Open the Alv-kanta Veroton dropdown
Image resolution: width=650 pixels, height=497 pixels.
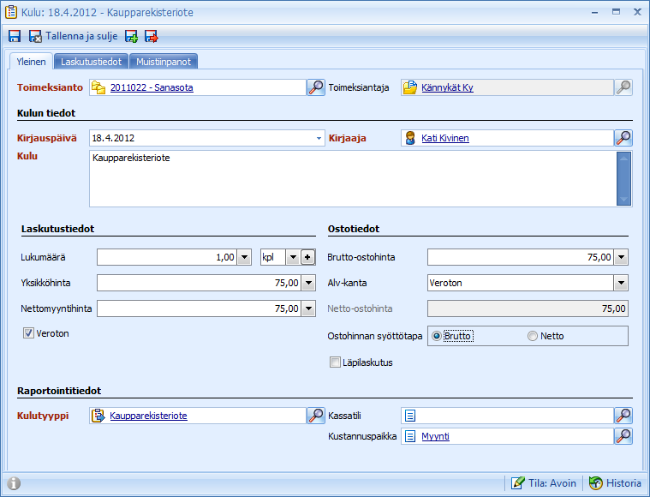click(x=621, y=283)
